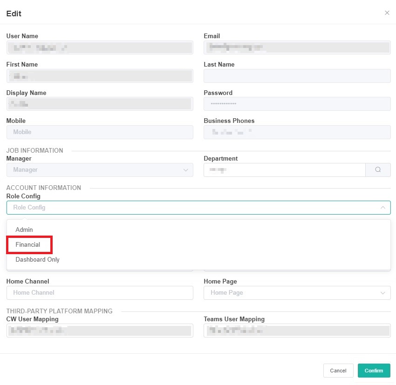Focus the Mobile input field
This screenshot has width=396, height=385.
click(100, 132)
